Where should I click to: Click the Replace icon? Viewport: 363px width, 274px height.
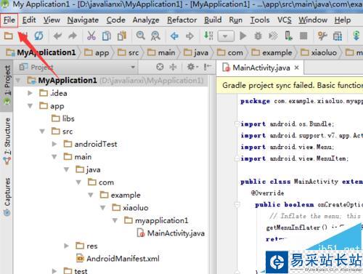155,36
